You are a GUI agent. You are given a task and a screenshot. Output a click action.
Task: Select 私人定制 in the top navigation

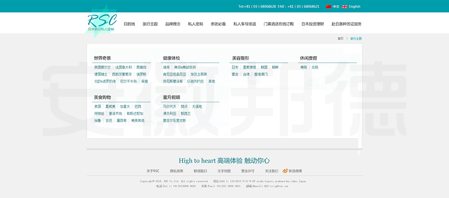tap(195, 24)
